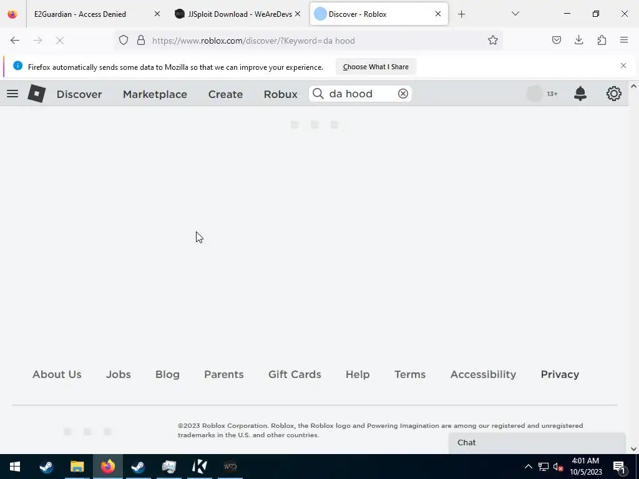Go back with the browser back arrow
The width and height of the screenshot is (639, 479).
(x=15, y=41)
